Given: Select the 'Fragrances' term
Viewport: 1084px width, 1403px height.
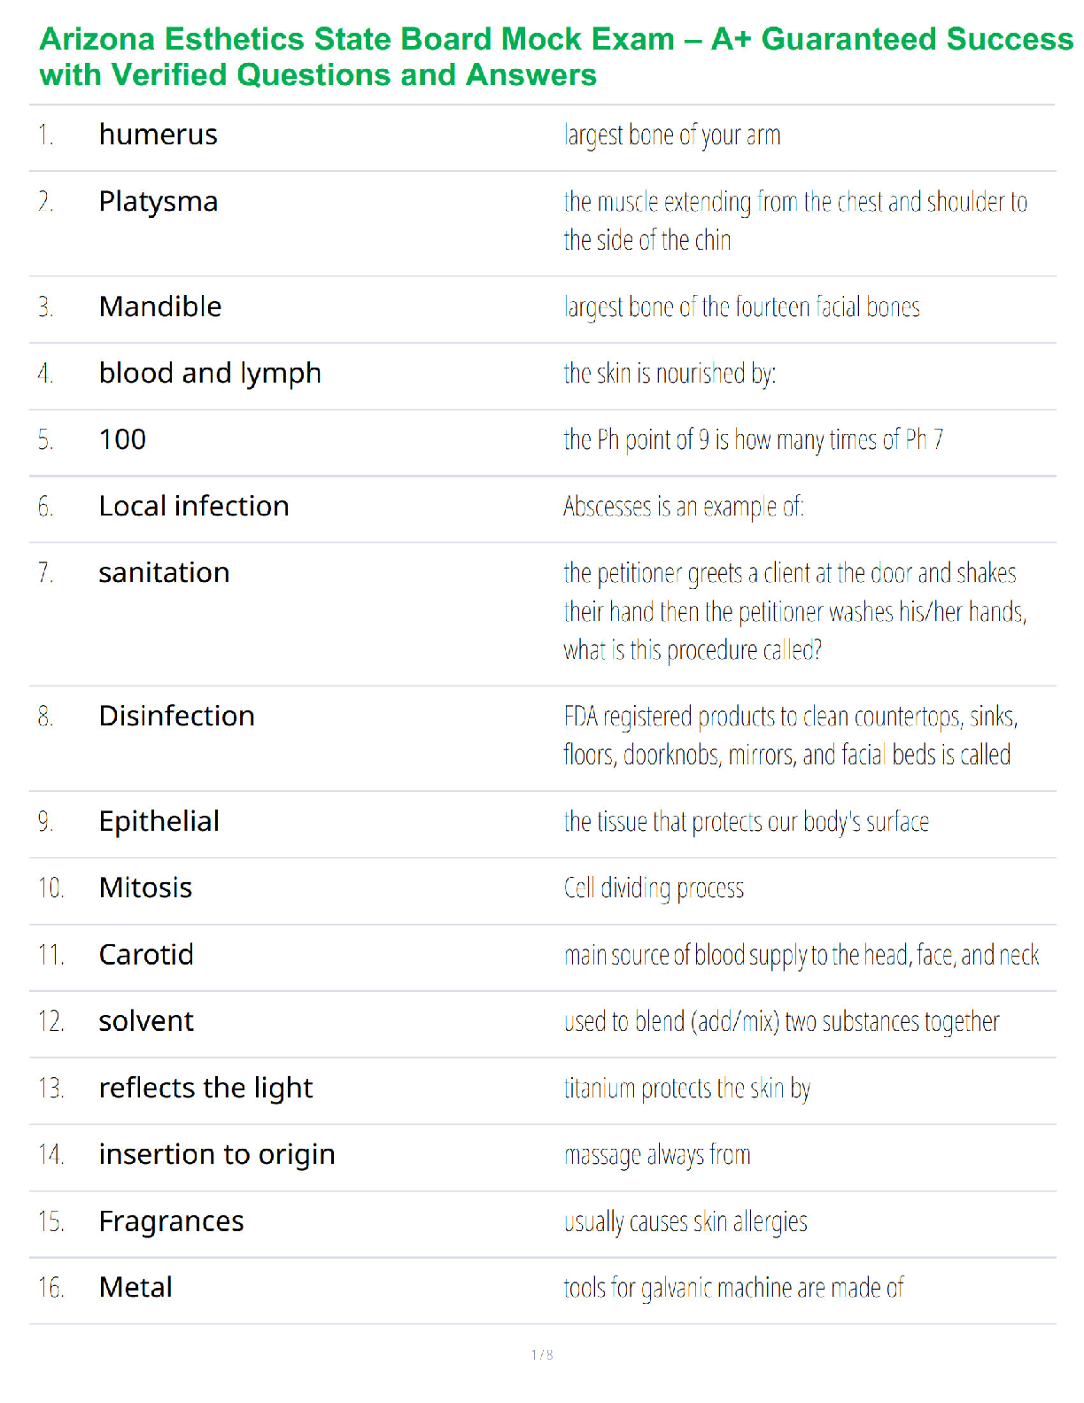Looking at the screenshot, I should click(171, 1221).
